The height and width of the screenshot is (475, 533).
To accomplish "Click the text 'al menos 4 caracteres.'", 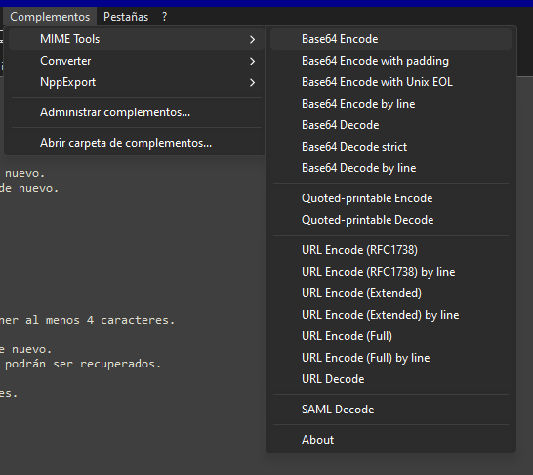I will click(101, 320).
